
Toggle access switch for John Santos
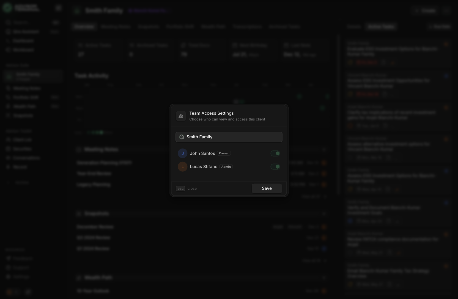pos(275,153)
